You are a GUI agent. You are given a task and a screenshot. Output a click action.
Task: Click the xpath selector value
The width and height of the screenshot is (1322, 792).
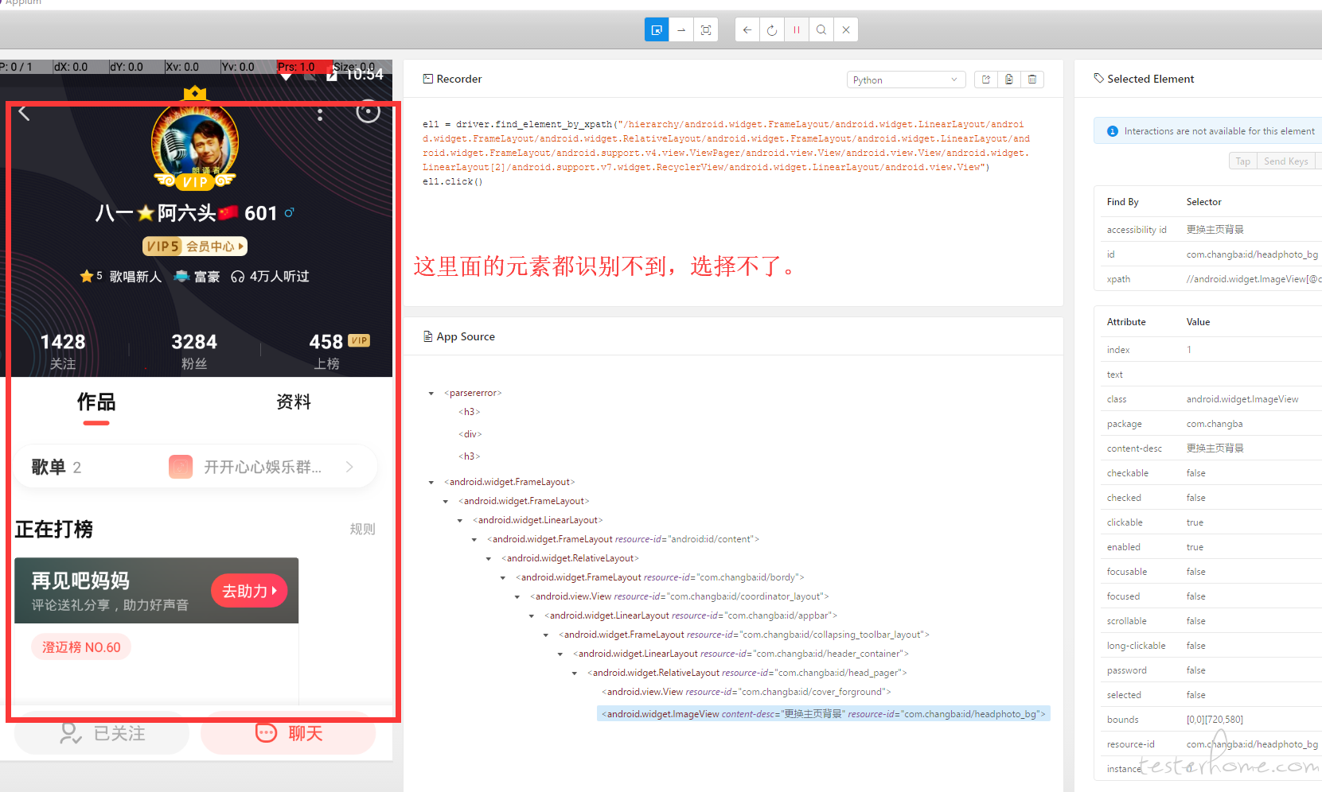tap(1254, 279)
